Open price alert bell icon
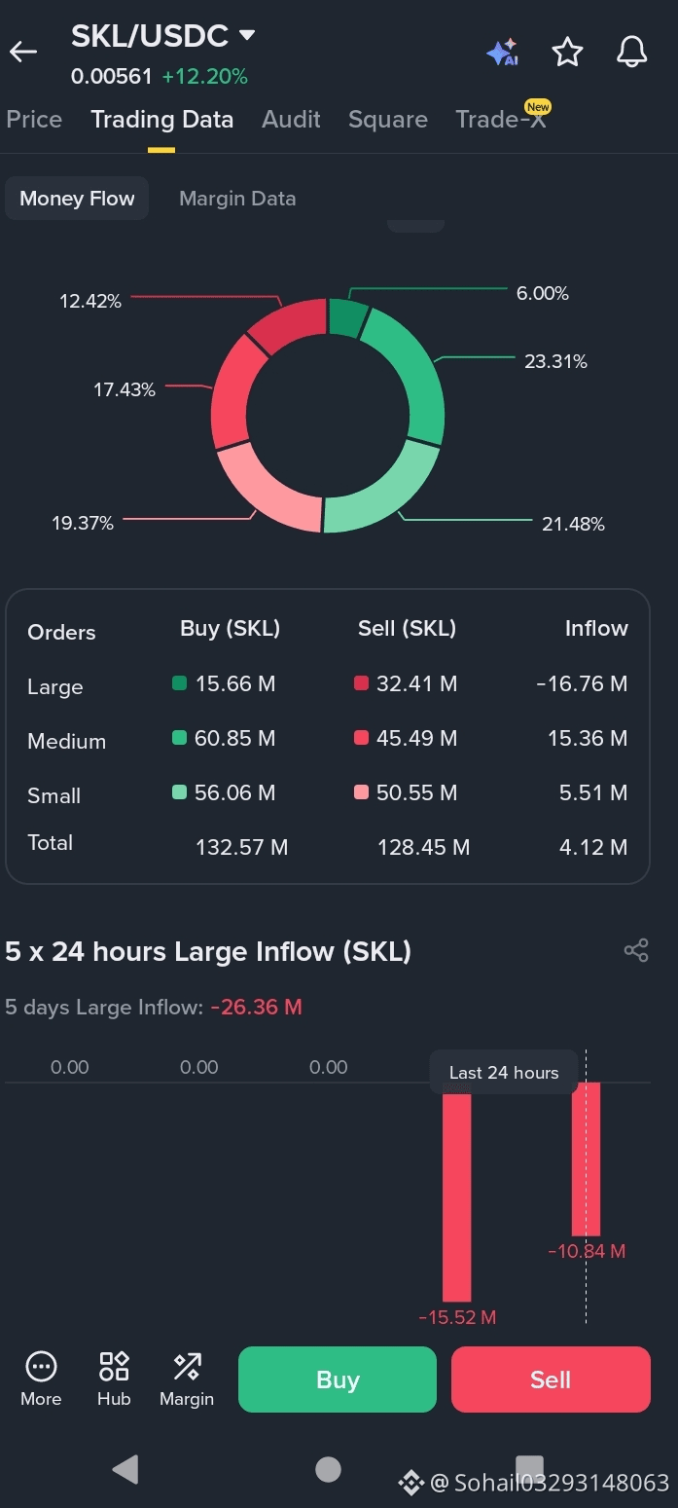The height and width of the screenshot is (1508, 678). pyautogui.click(x=632, y=52)
